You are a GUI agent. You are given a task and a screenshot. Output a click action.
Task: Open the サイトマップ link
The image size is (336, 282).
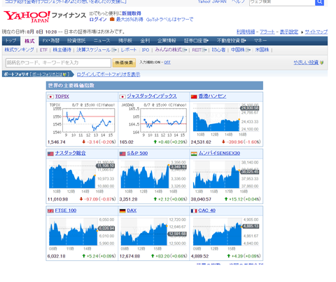[316, 32]
